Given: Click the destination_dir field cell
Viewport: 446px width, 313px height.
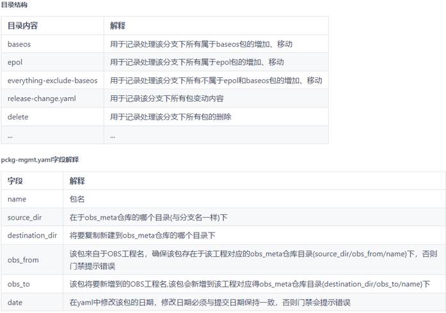Looking at the screenshot, I should click(x=32, y=235).
